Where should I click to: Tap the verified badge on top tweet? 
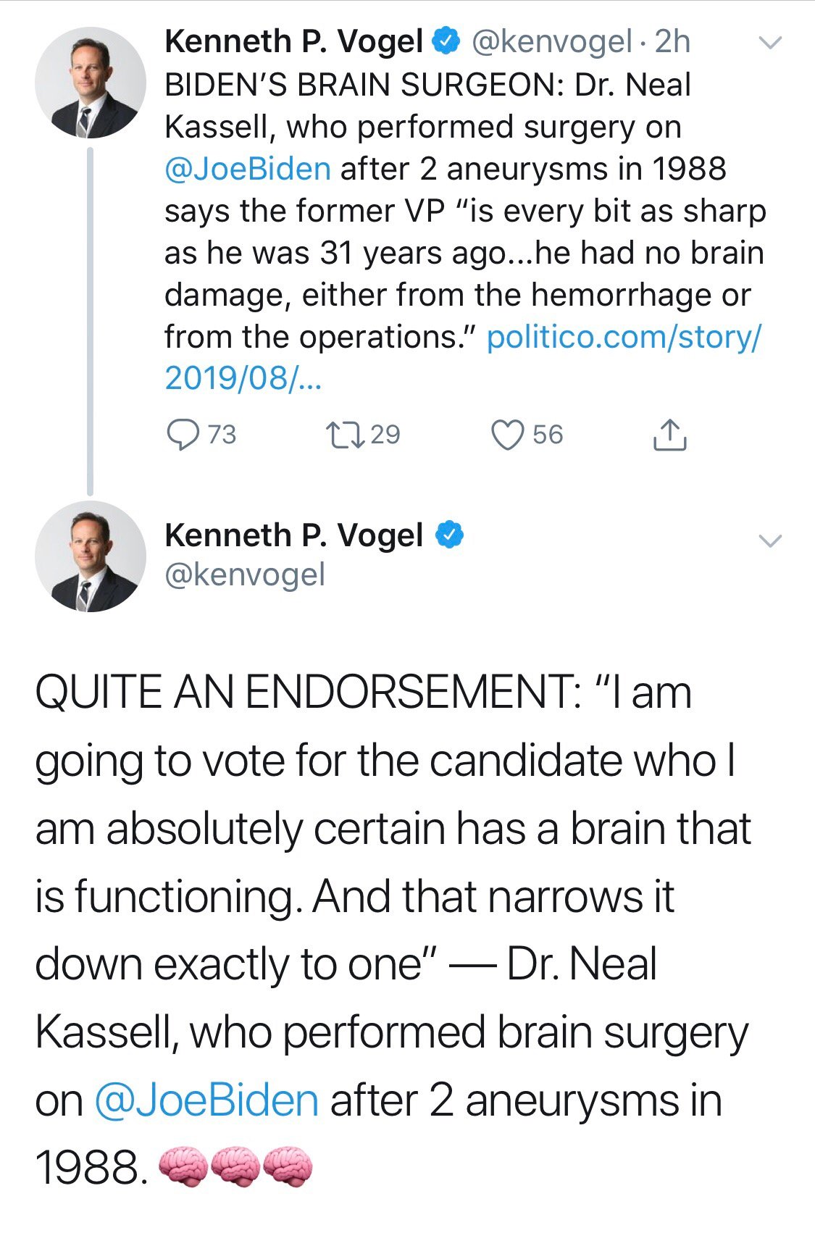tap(446, 42)
